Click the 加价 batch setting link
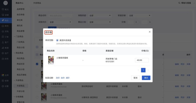This screenshot has width=196, height=103. (x=63, y=78)
